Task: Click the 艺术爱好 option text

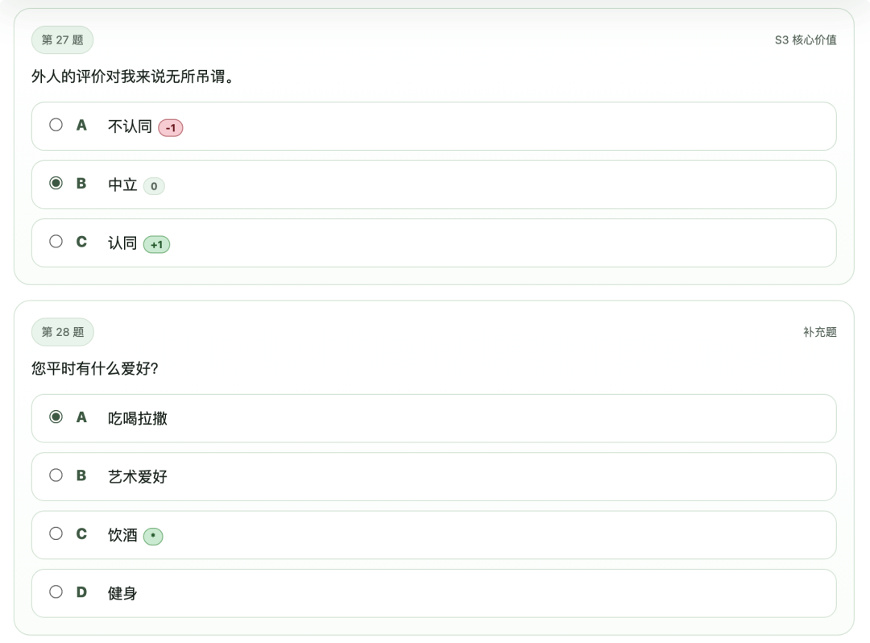Action: tap(138, 476)
